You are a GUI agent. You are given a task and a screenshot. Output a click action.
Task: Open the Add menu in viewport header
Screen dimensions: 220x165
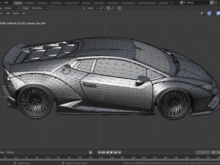(x=8, y=13)
